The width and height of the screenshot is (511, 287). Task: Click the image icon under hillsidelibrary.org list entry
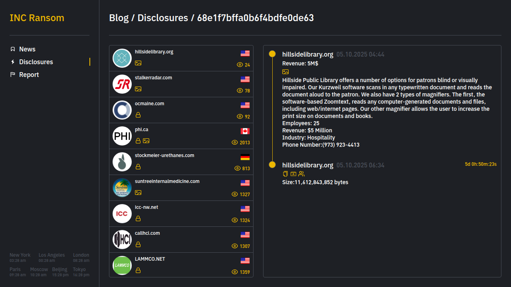pyautogui.click(x=138, y=63)
